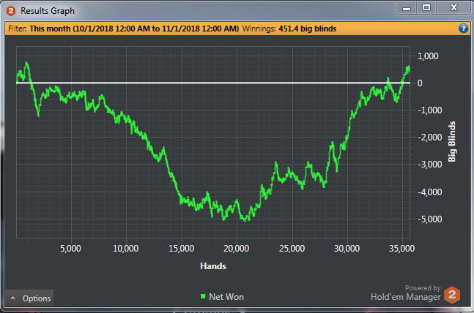Click the orange Hold'em Manager 2 logo

[452, 294]
